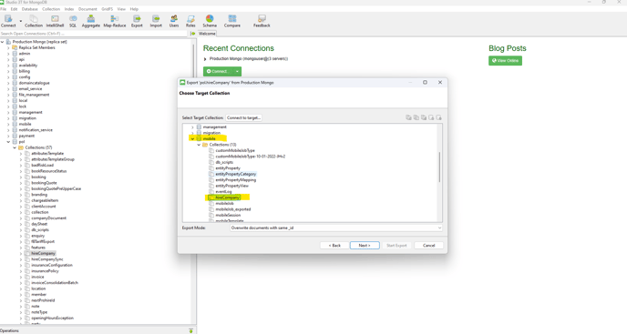Open the Compare tool icon

pyautogui.click(x=232, y=21)
